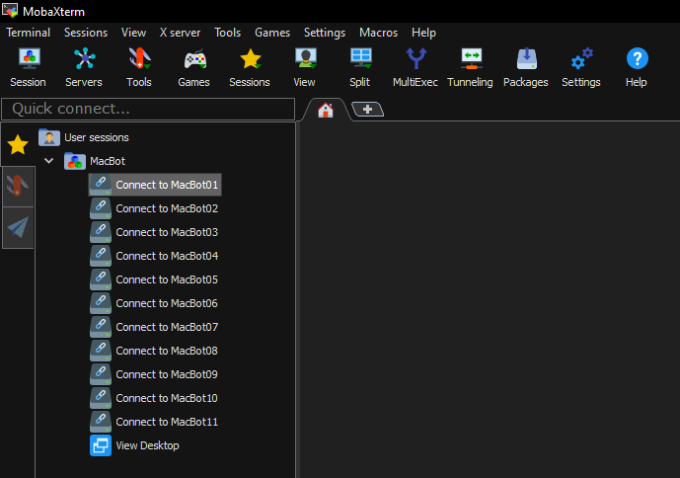
Task: Open the Terminal menu
Action: [x=28, y=33]
